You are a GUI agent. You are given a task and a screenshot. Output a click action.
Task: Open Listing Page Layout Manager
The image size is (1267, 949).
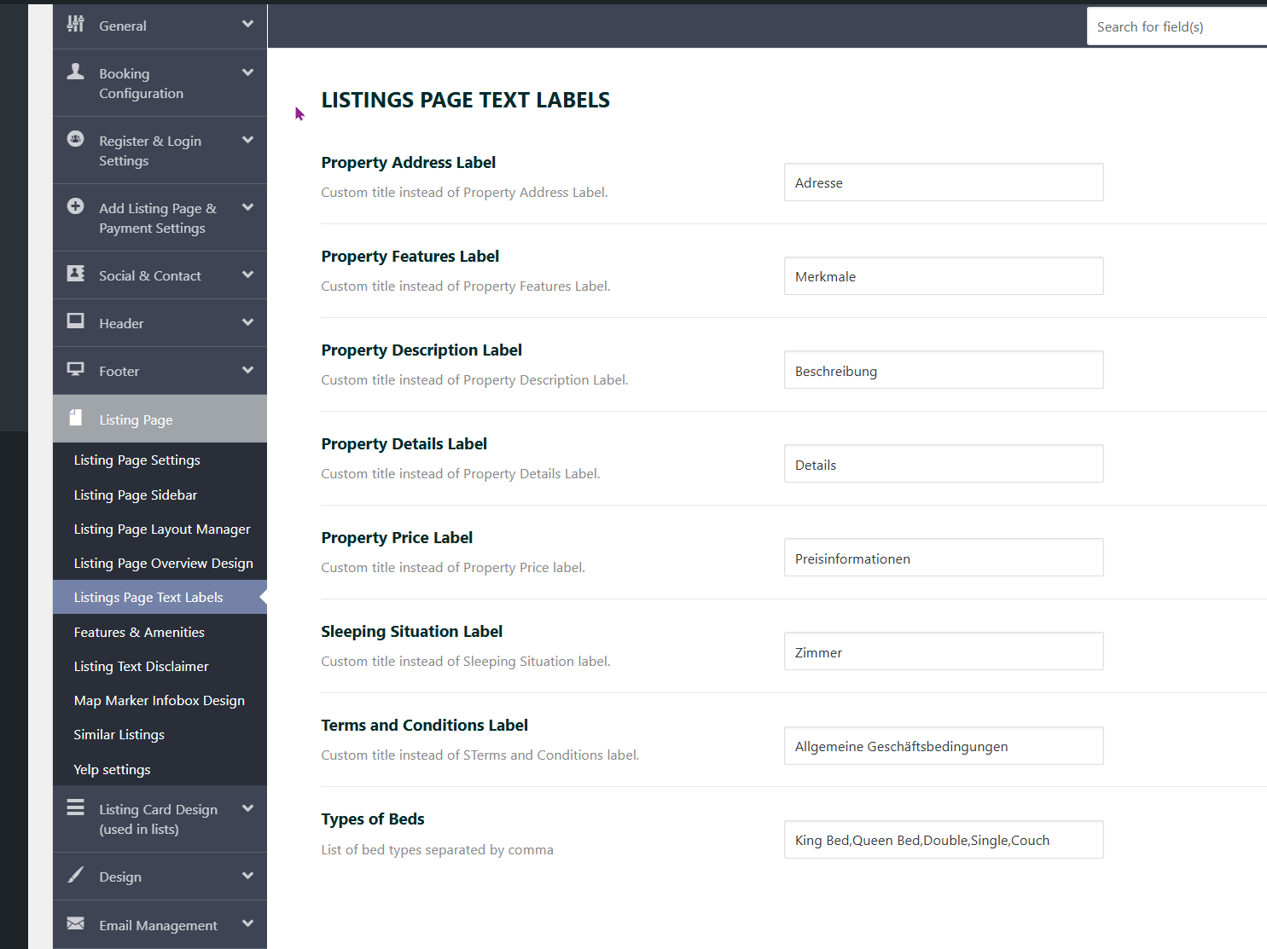click(160, 529)
